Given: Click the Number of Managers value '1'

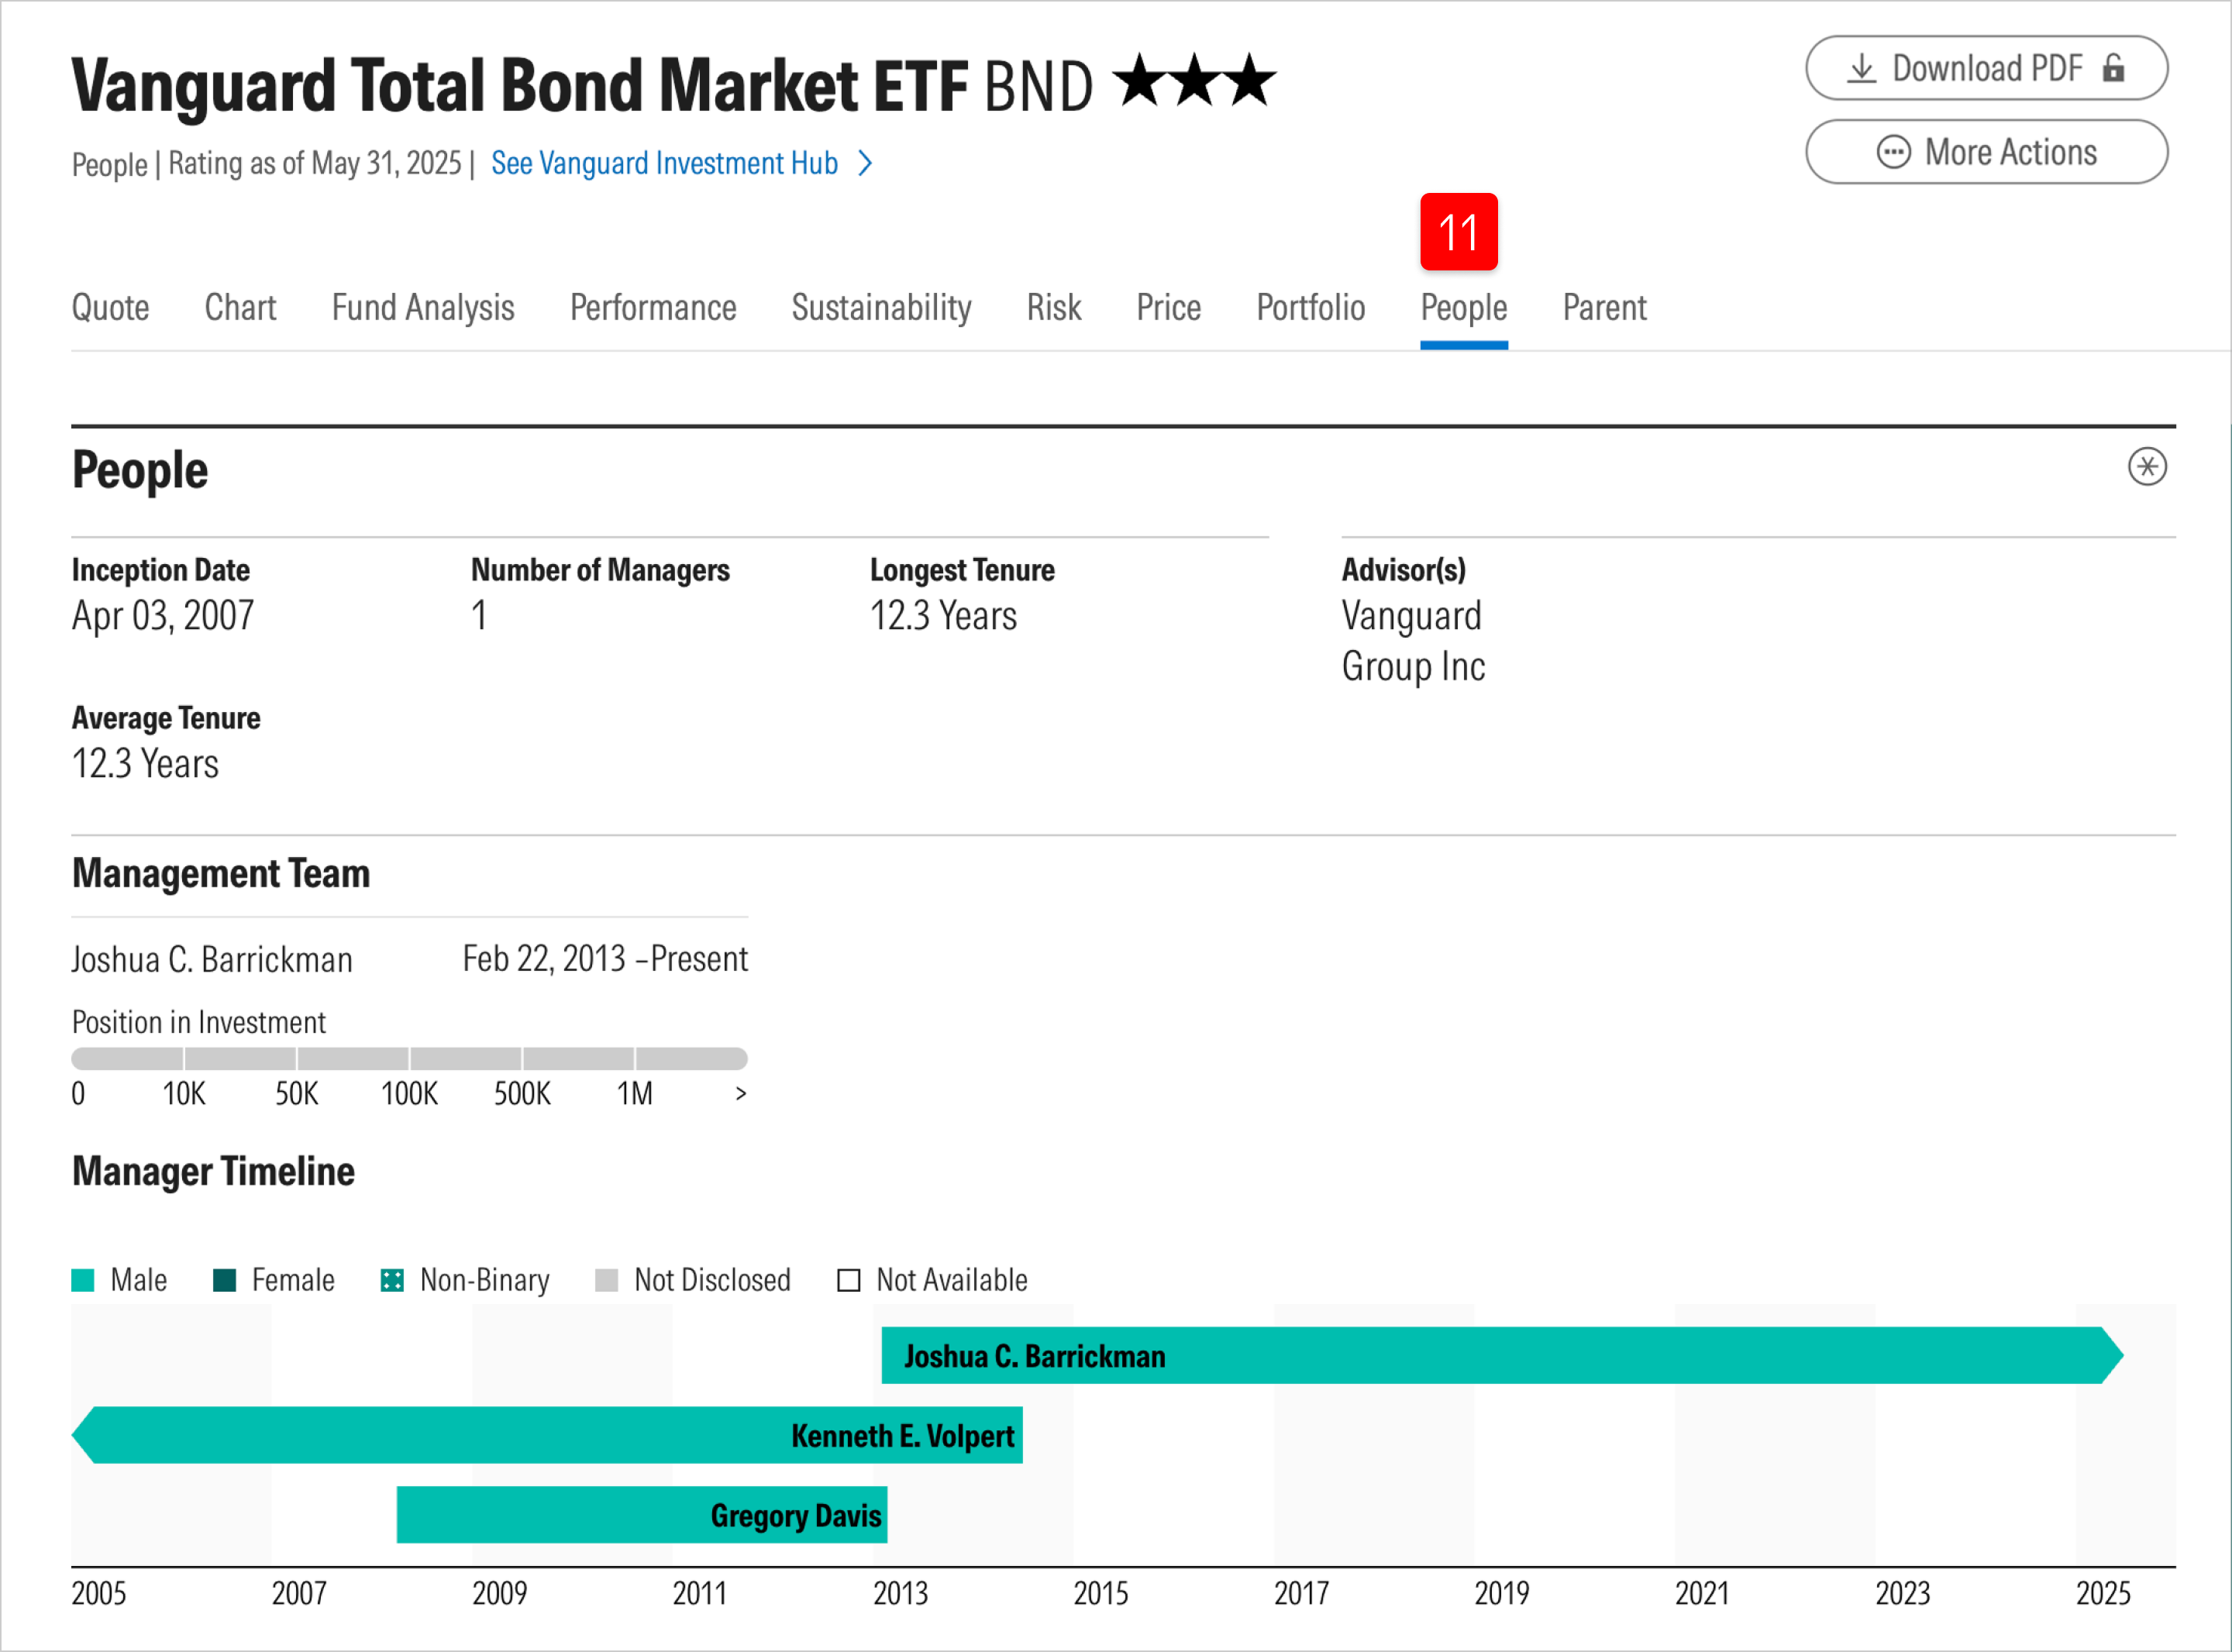Looking at the screenshot, I should [479, 615].
